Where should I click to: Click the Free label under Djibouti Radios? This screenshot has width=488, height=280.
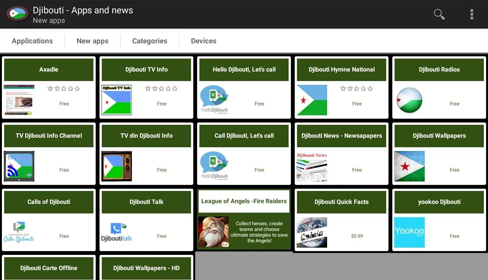coord(454,103)
